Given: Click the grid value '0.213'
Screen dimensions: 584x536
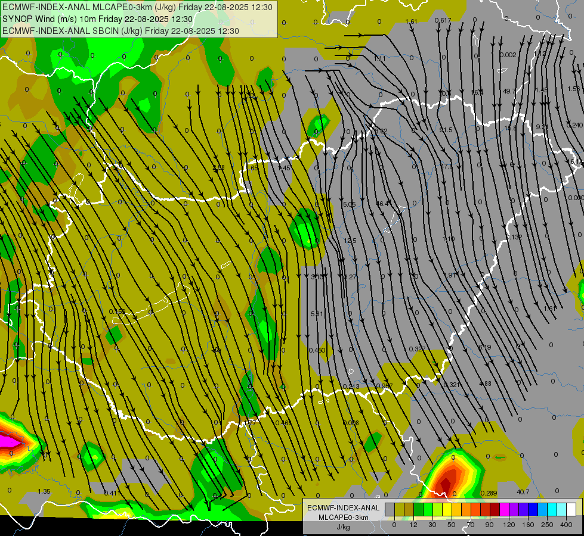Looking at the screenshot, I should [351, 387].
